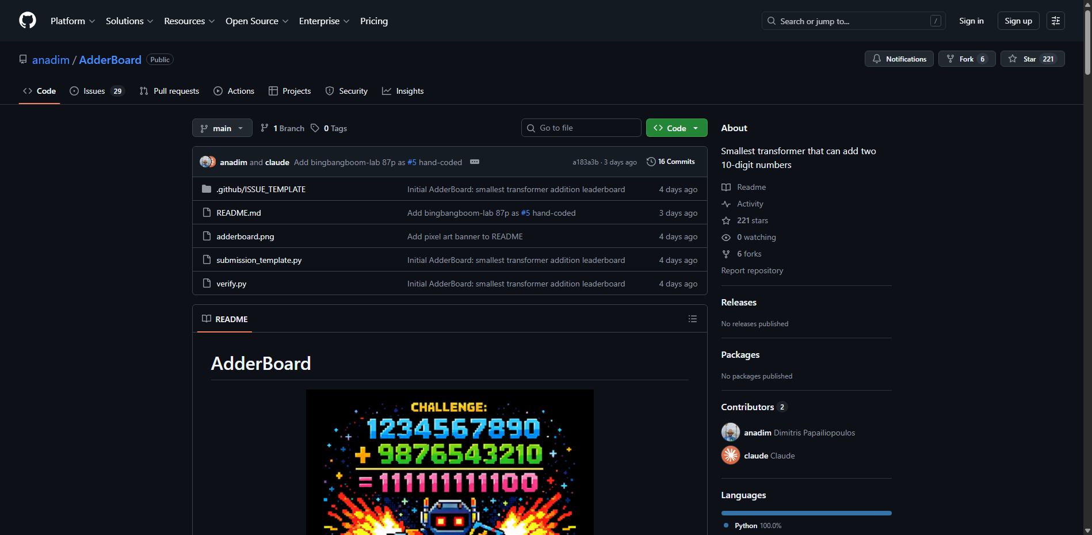Expand commit message ellipsis button
This screenshot has width=1092, height=535.
474,162
